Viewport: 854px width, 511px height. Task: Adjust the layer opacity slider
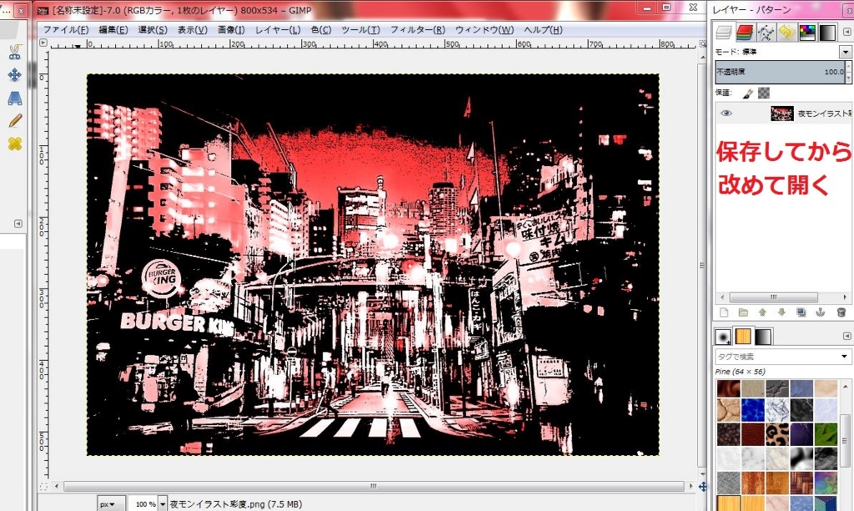[780, 72]
